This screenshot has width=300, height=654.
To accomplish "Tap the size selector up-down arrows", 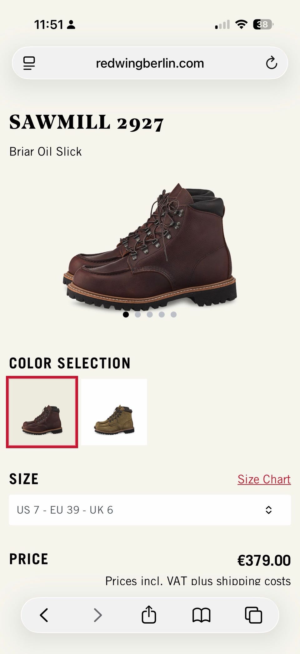I will [268, 510].
